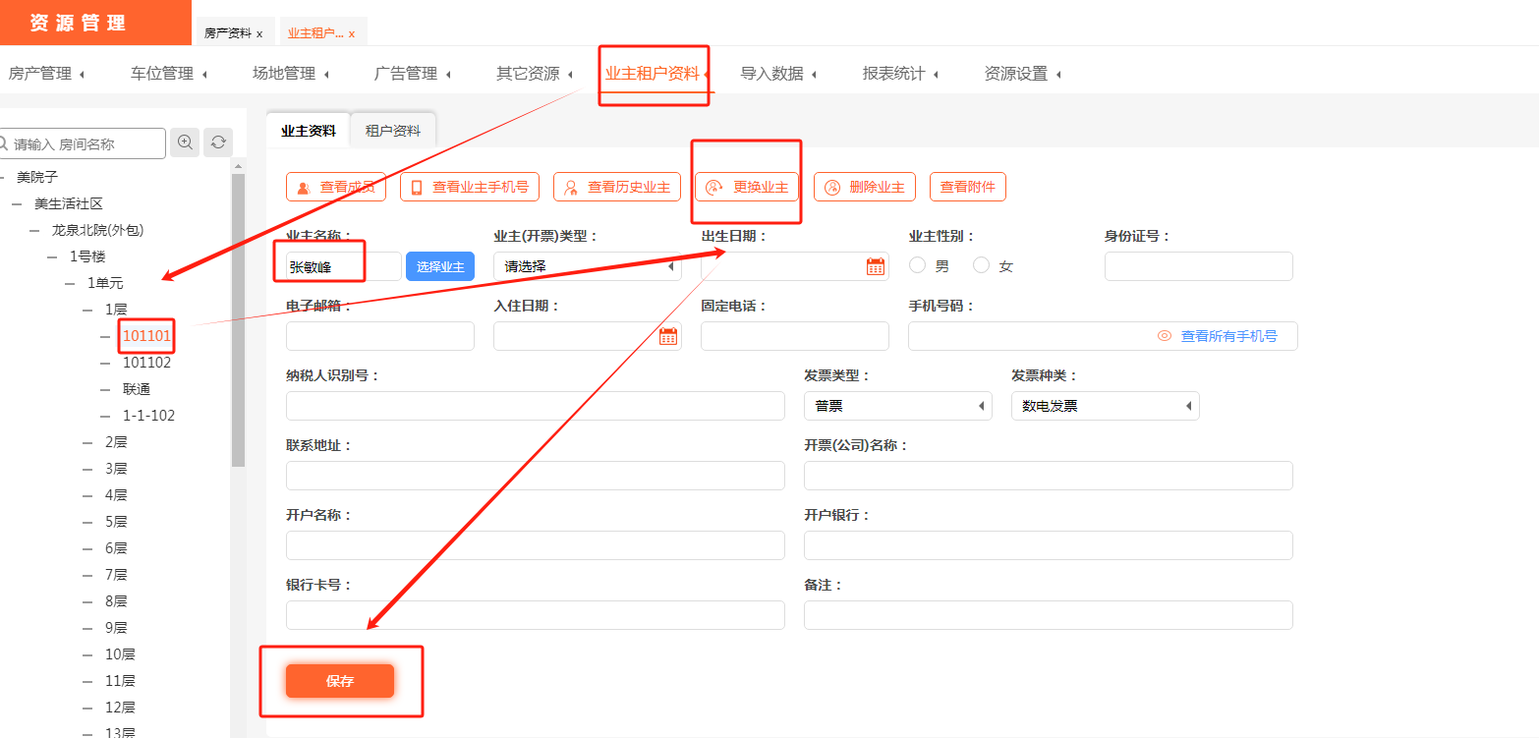
Task: Click the room tree vertical scrollbar
Action: point(238,314)
